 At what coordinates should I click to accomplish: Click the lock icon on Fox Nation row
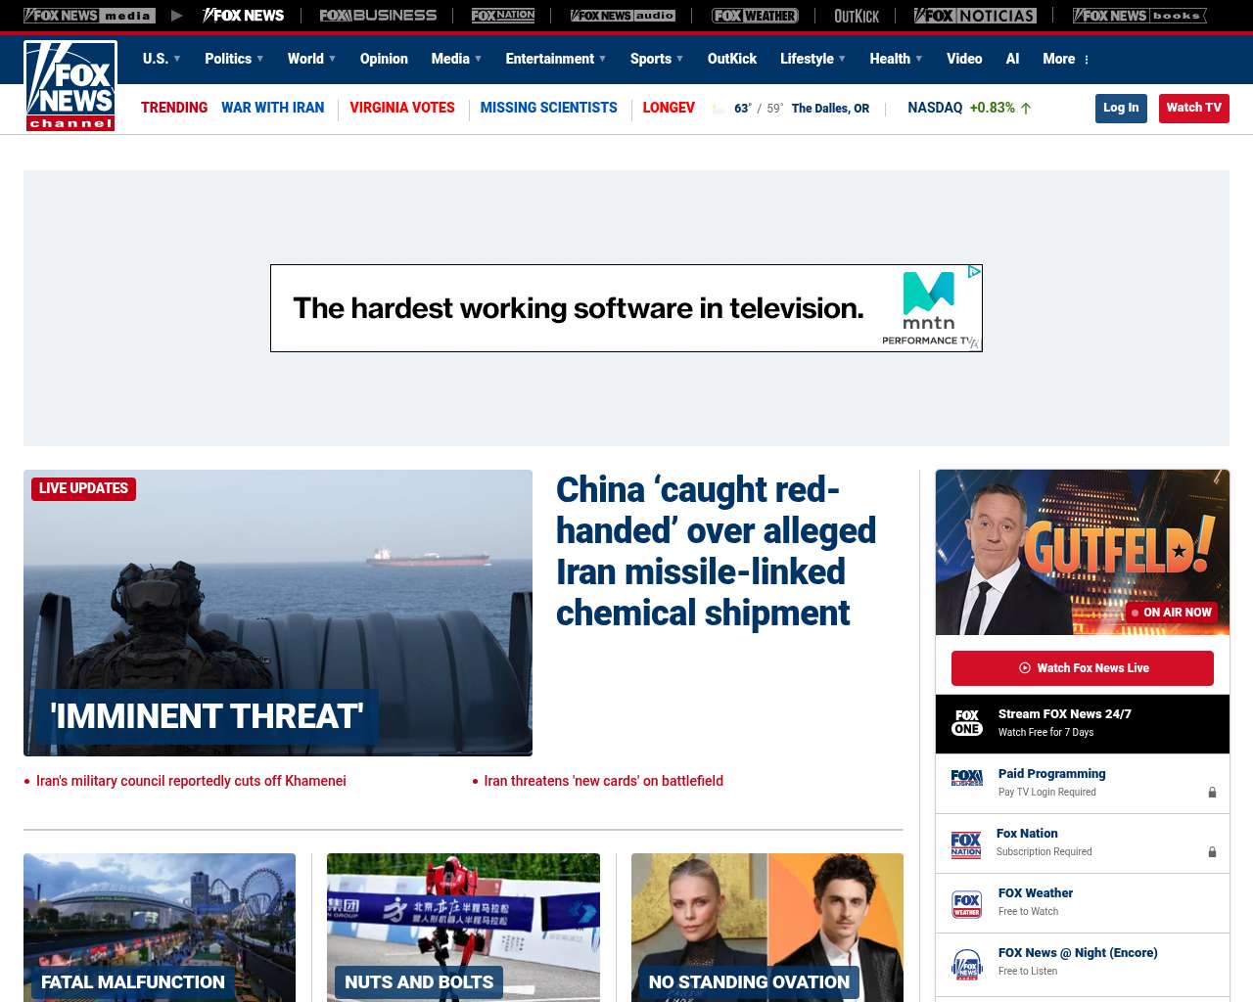point(1212,852)
